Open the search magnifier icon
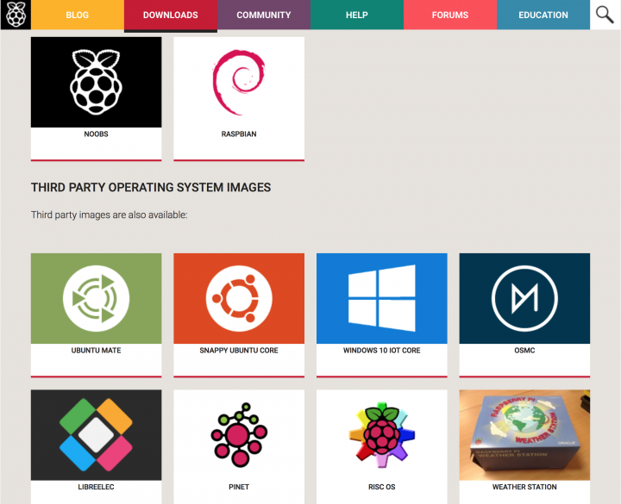 (x=605, y=15)
